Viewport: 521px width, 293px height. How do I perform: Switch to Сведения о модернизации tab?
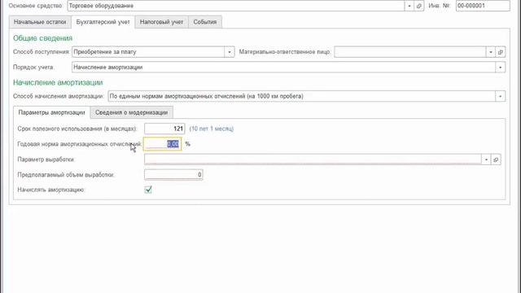point(132,112)
